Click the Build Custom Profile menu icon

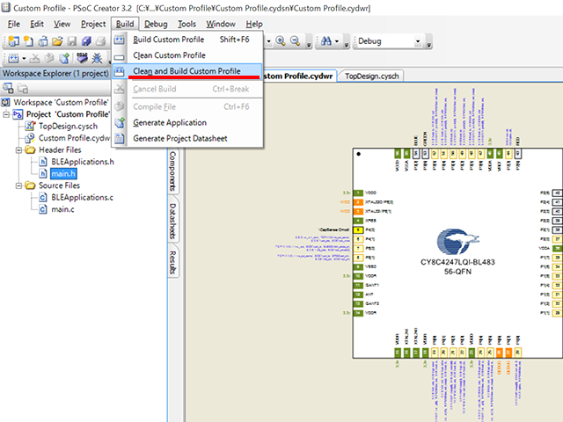pos(120,39)
